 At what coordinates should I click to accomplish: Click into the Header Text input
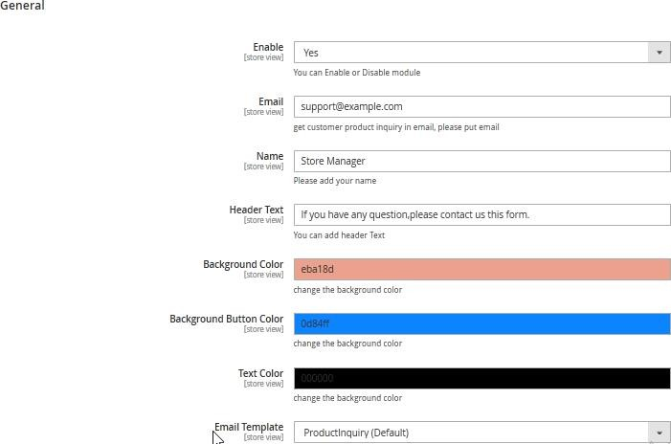tap(481, 215)
